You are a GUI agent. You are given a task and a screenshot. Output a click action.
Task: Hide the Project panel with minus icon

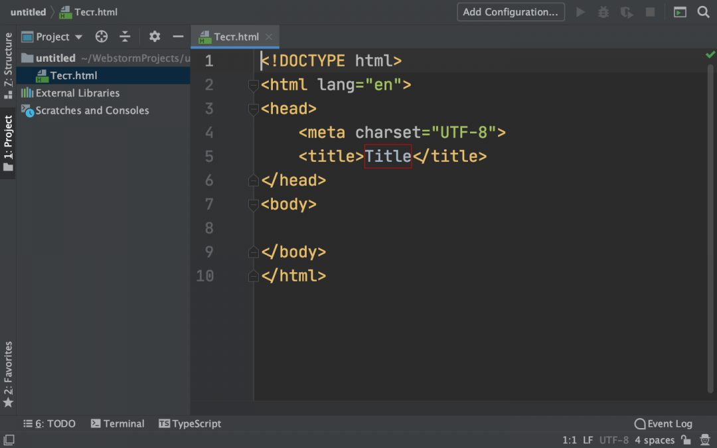[178, 37]
